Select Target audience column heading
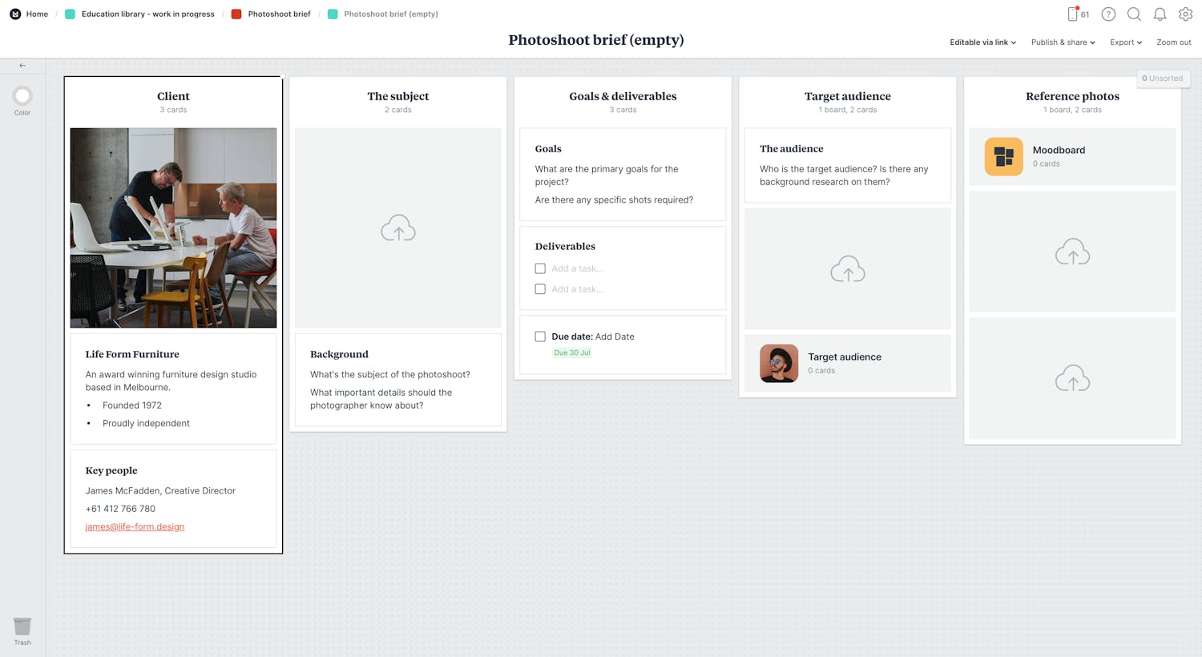The image size is (1202, 657). point(848,96)
